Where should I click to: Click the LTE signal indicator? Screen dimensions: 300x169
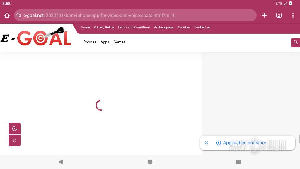(x=282, y=4)
